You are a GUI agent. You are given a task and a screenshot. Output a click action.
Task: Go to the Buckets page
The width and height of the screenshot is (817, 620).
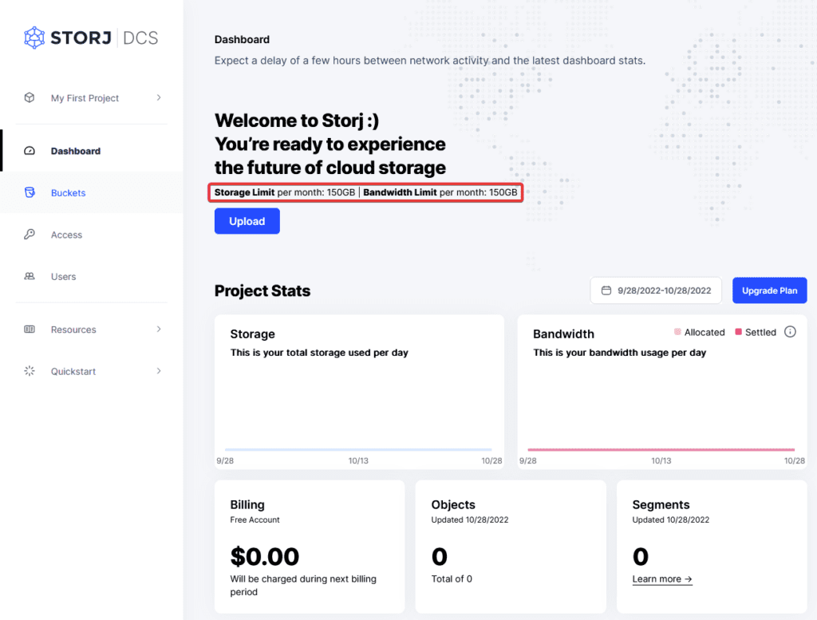coord(92,192)
